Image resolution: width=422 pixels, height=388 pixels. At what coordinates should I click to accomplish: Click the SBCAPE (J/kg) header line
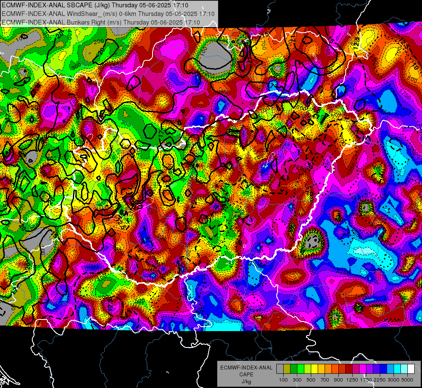tap(95, 5)
